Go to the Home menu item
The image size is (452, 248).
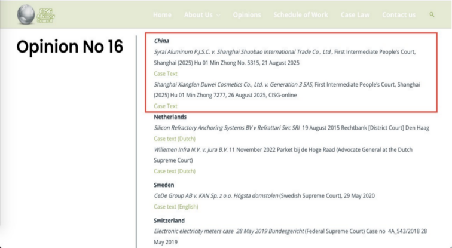tap(162, 15)
